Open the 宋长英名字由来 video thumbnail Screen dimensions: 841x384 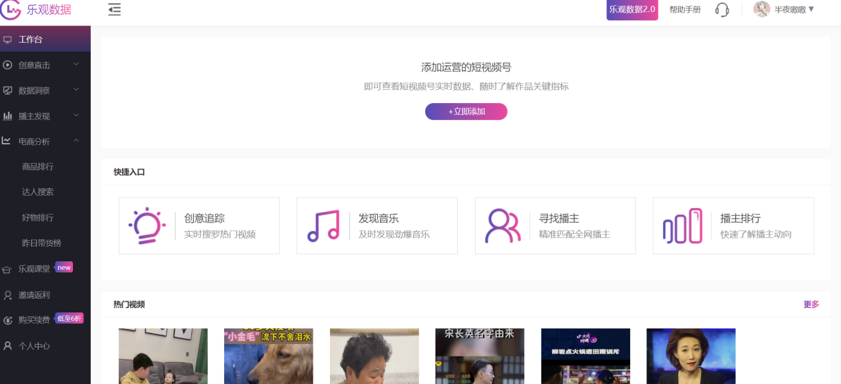click(x=479, y=356)
